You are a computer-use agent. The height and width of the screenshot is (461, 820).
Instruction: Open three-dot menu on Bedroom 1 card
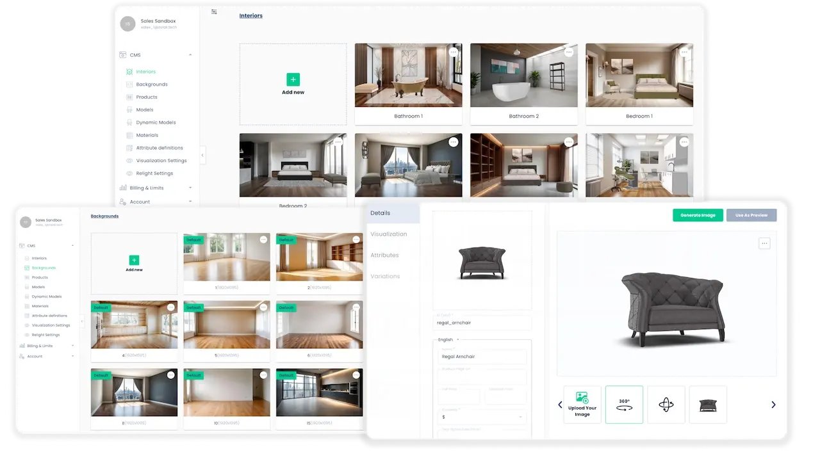[x=684, y=53]
